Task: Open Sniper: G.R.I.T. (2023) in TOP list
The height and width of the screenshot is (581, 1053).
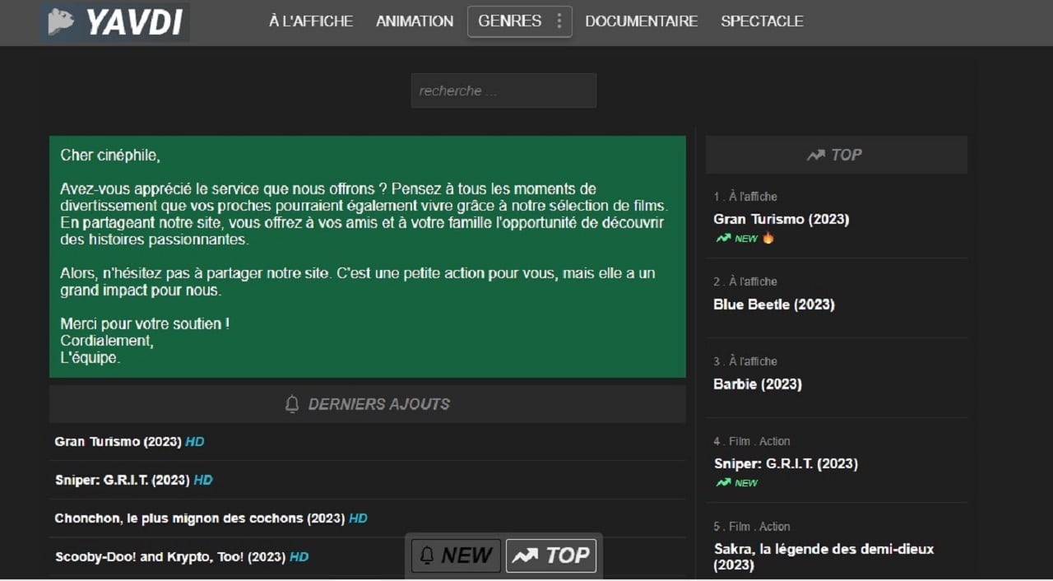Action: (x=786, y=464)
